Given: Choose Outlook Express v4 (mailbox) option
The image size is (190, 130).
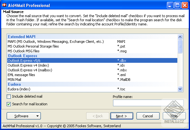Looking at the screenshot, I should pos(30,70).
